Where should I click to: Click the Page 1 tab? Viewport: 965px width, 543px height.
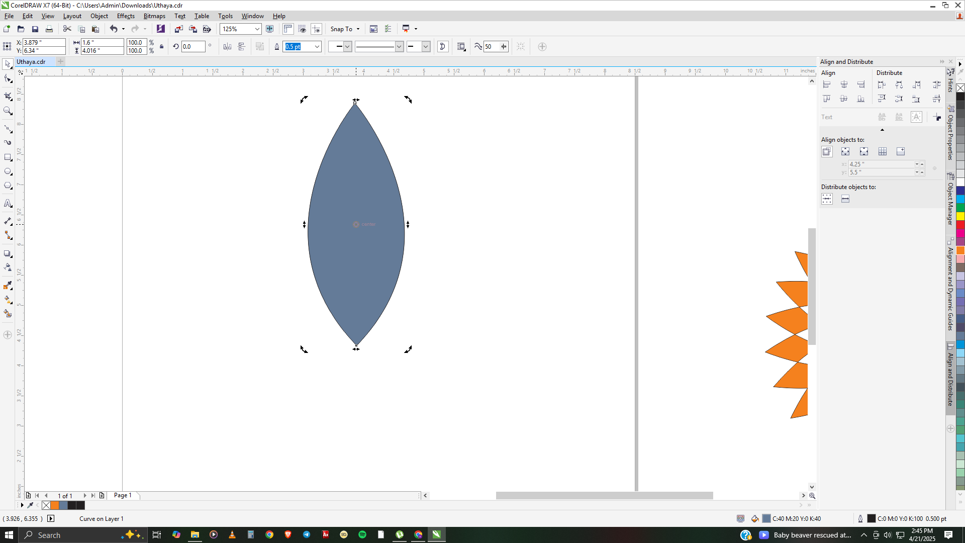tap(123, 495)
